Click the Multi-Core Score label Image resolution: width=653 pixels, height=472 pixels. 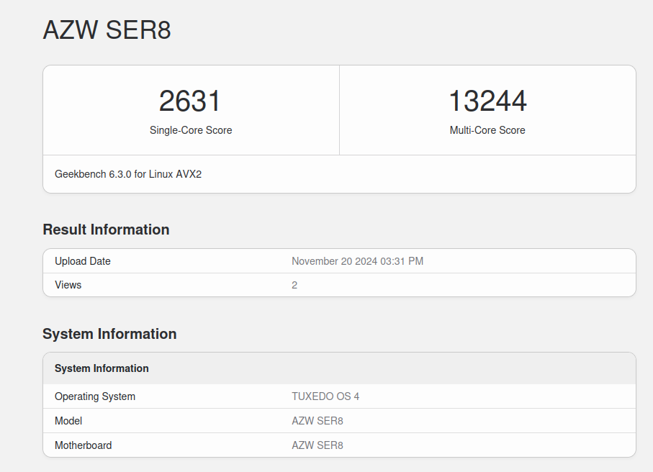pyautogui.click(x=487, y=130)
